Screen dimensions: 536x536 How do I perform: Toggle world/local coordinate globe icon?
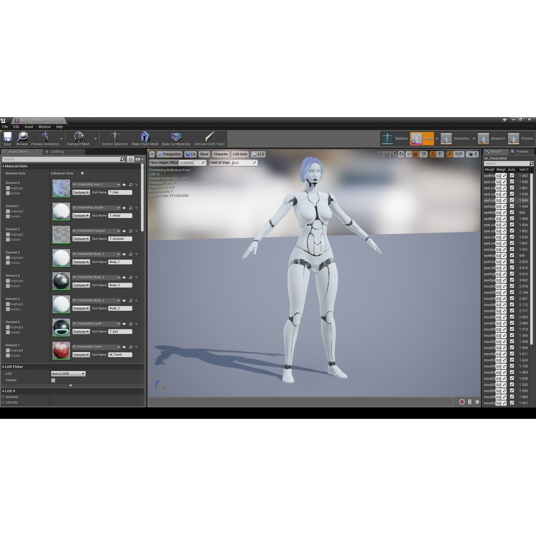401,154
